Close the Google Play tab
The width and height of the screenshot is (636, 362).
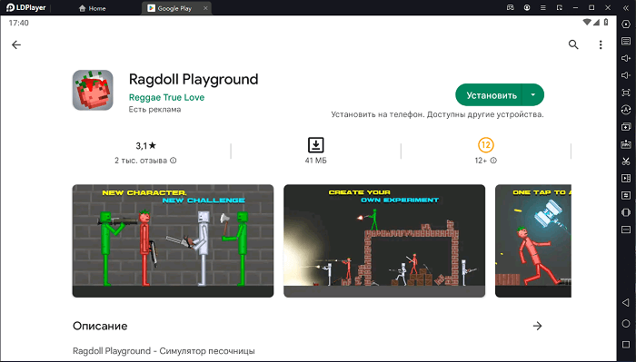coord(205,8)
